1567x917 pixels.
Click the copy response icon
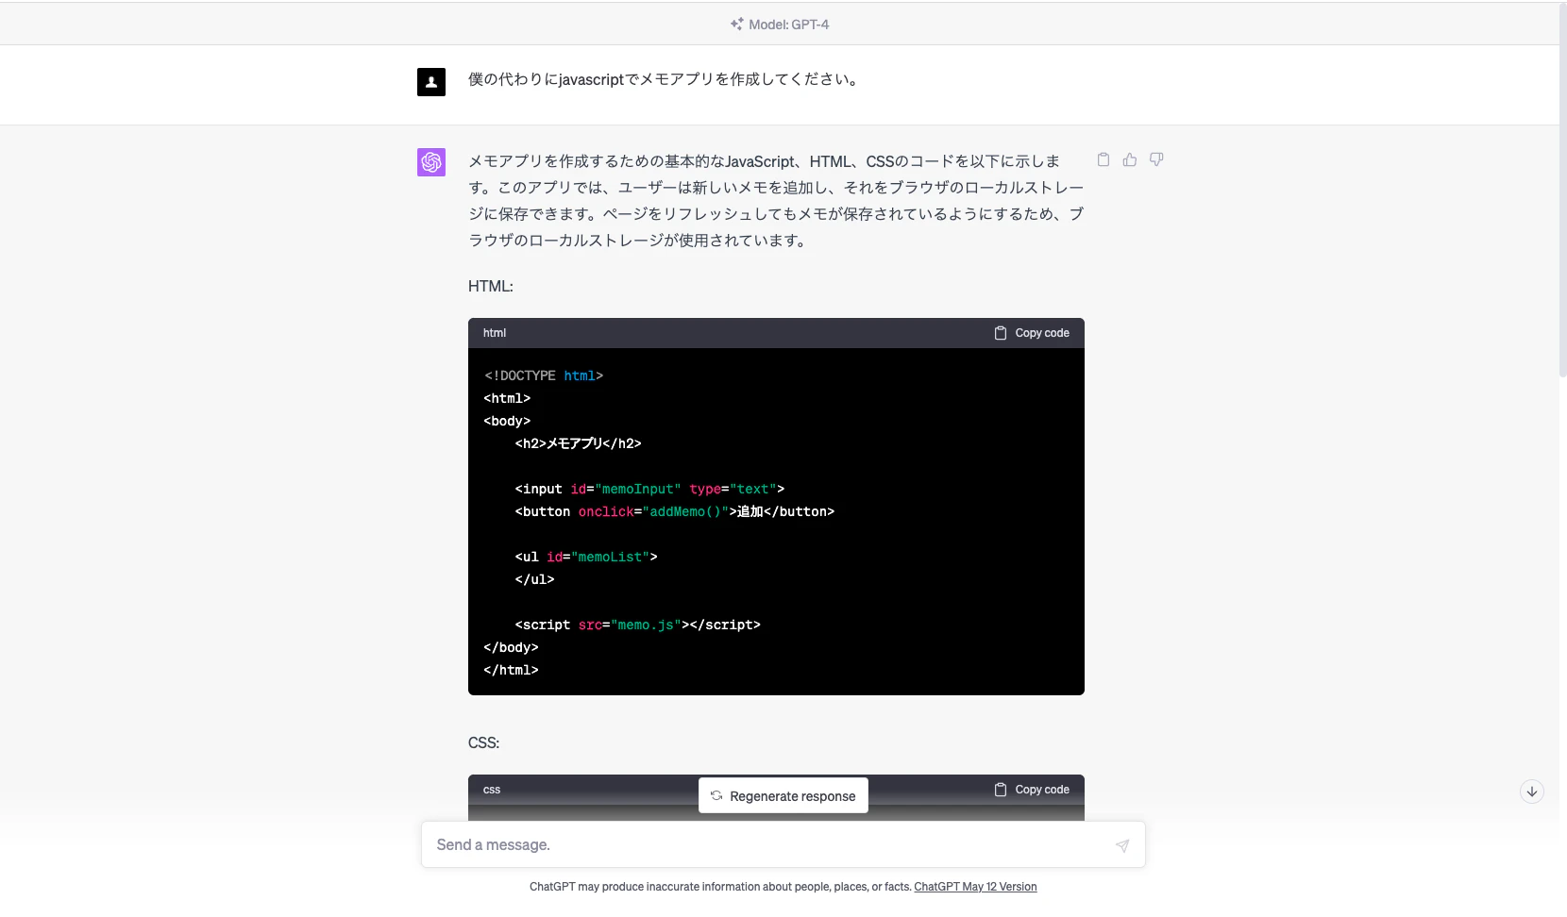point(1103,159)
